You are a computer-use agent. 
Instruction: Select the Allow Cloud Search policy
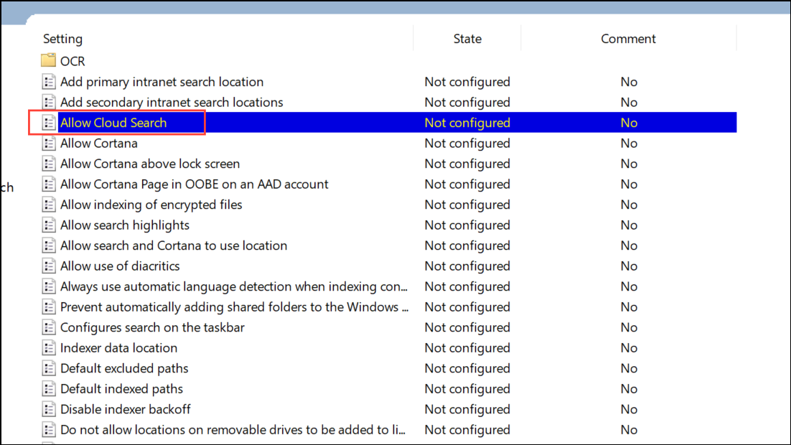click(x=113, y=123)
